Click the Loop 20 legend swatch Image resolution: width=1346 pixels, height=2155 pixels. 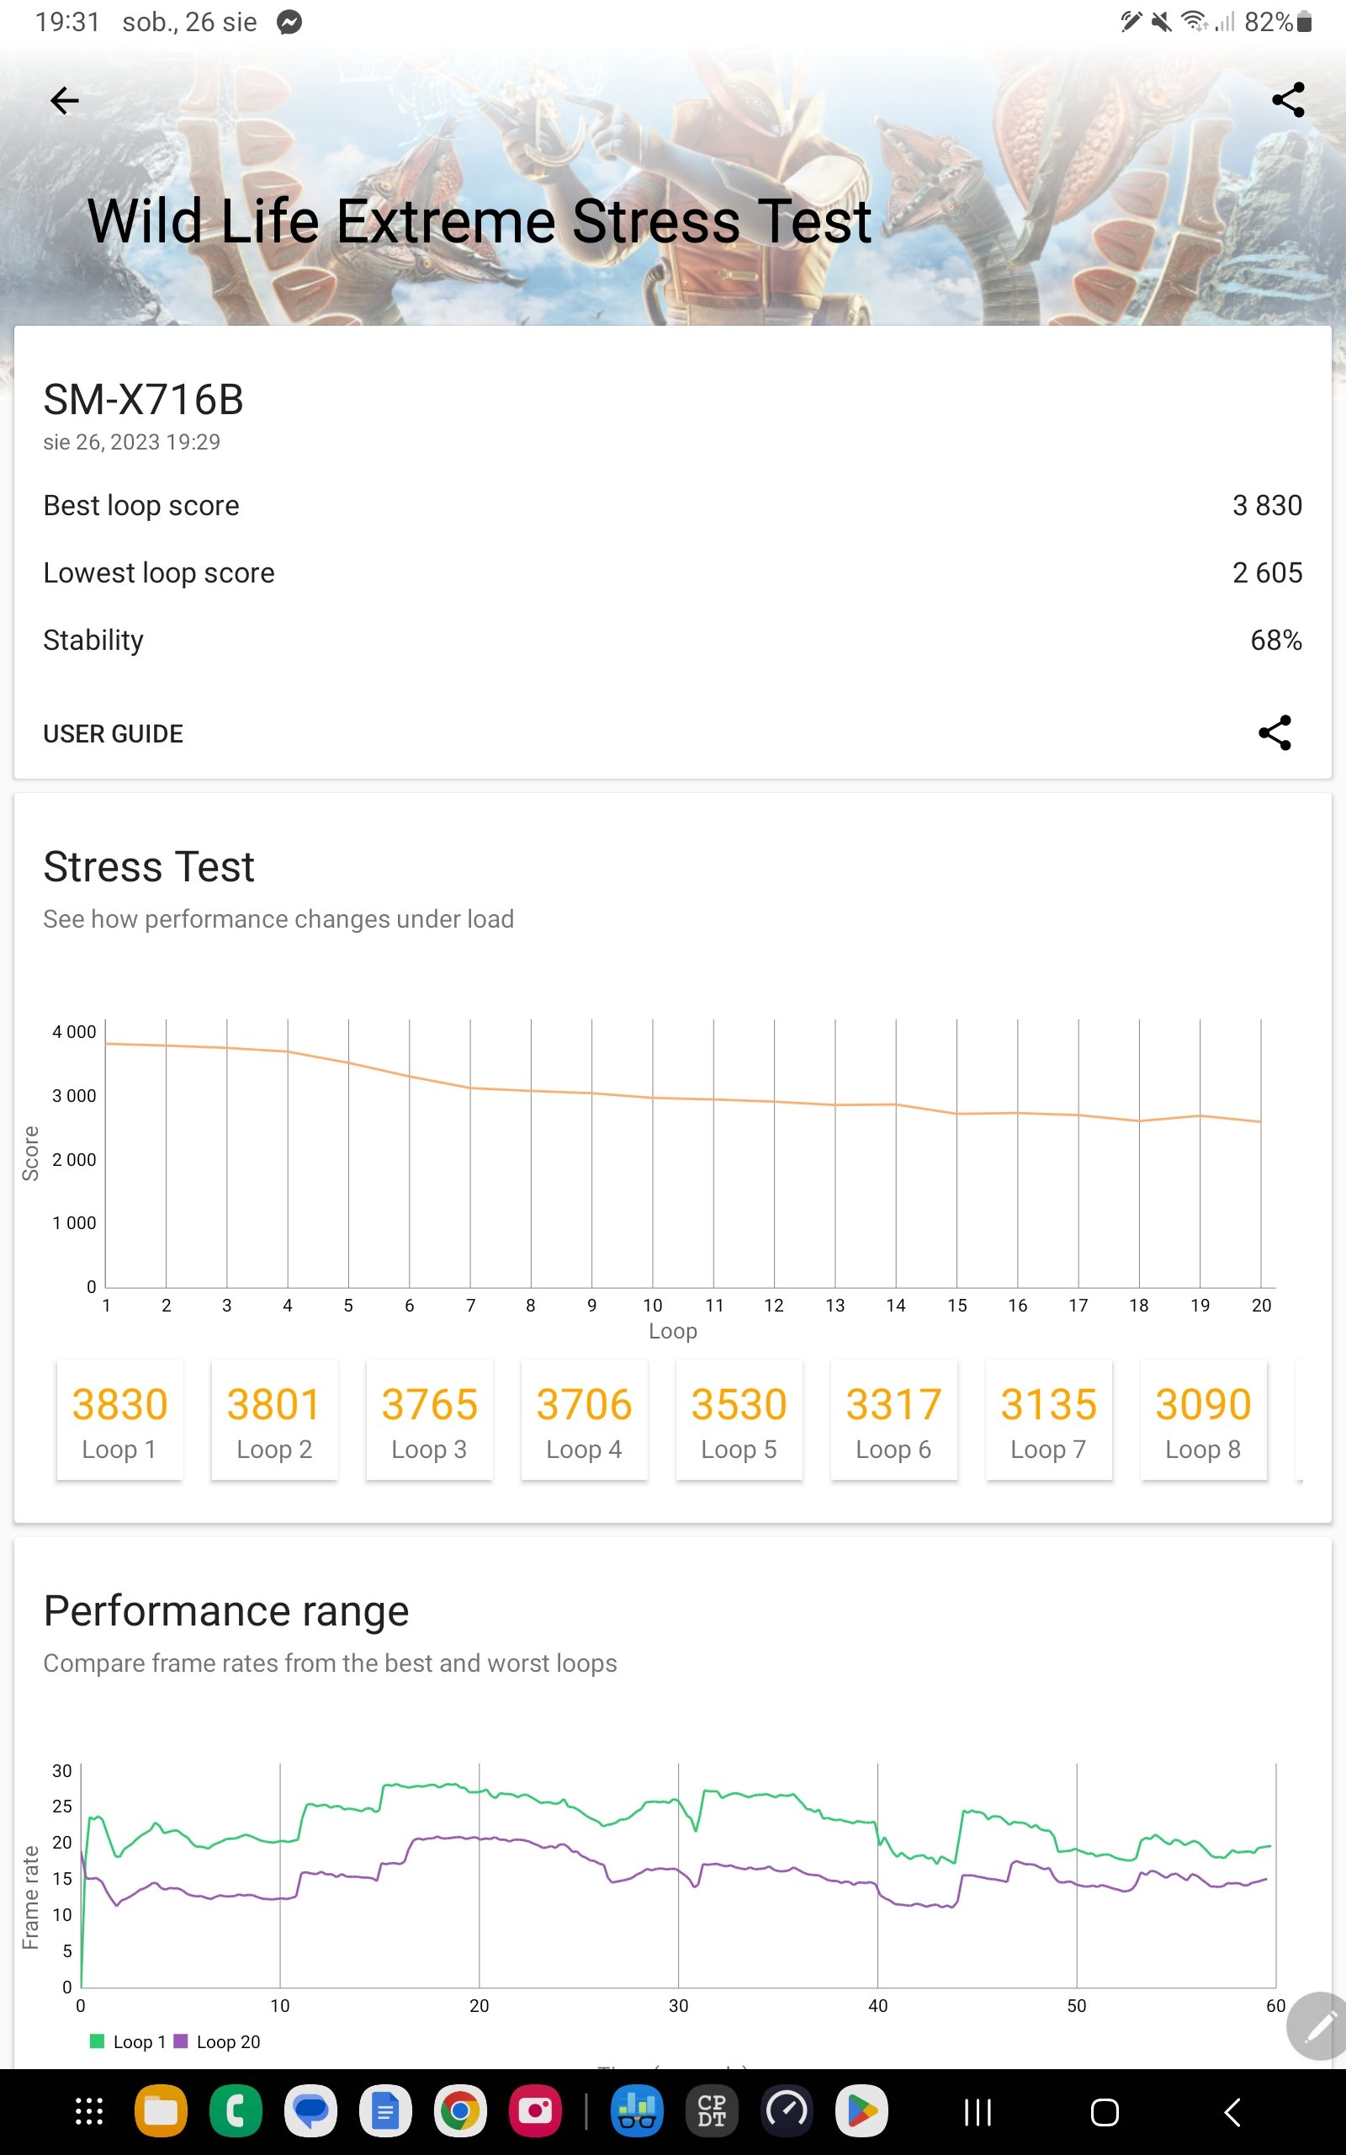pyautogui.click(x=181, y=2041)
